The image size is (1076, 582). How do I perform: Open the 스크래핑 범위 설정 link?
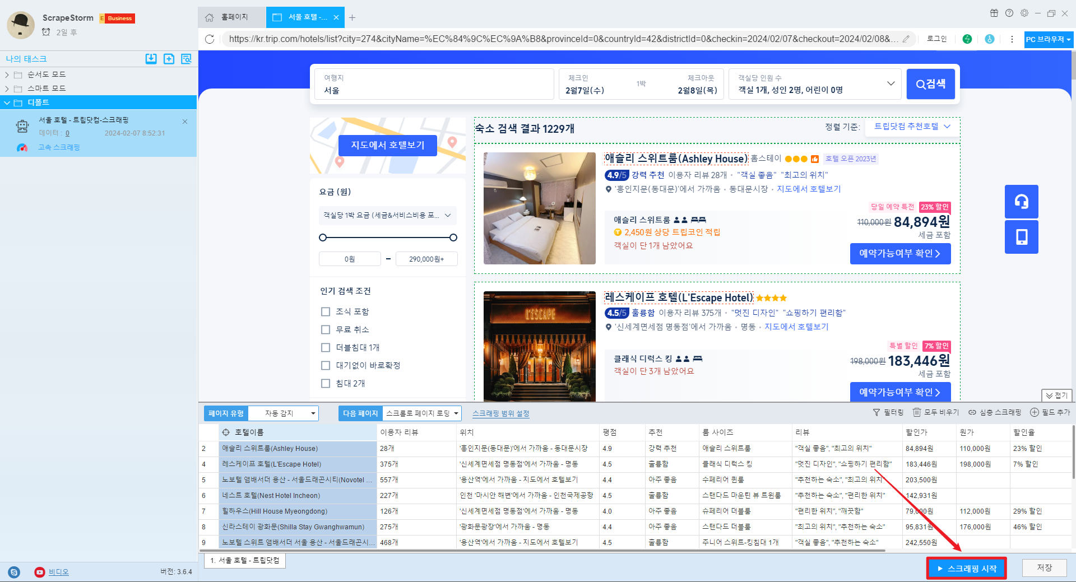(x=500, y=413)
